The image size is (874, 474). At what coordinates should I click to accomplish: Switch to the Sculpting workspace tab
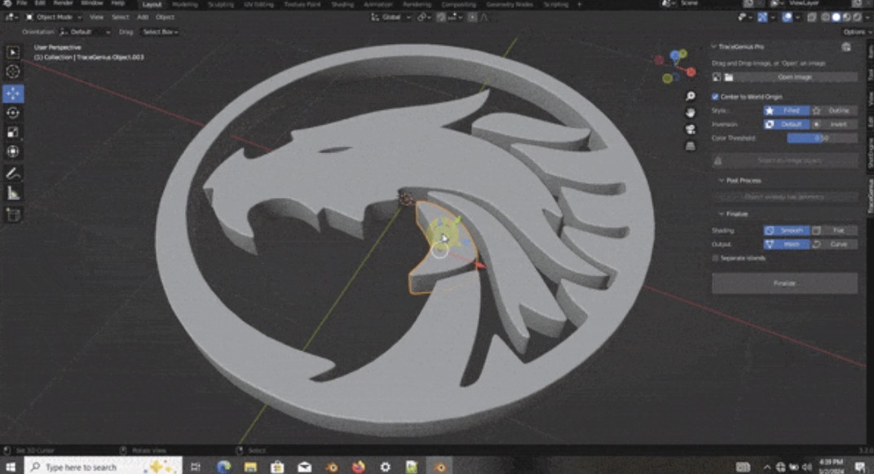click(x=221, y=4)
